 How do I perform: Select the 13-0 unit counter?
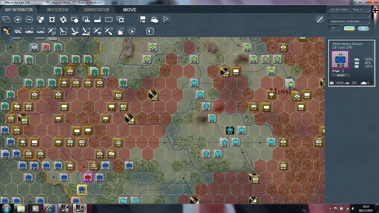(200, 95)
